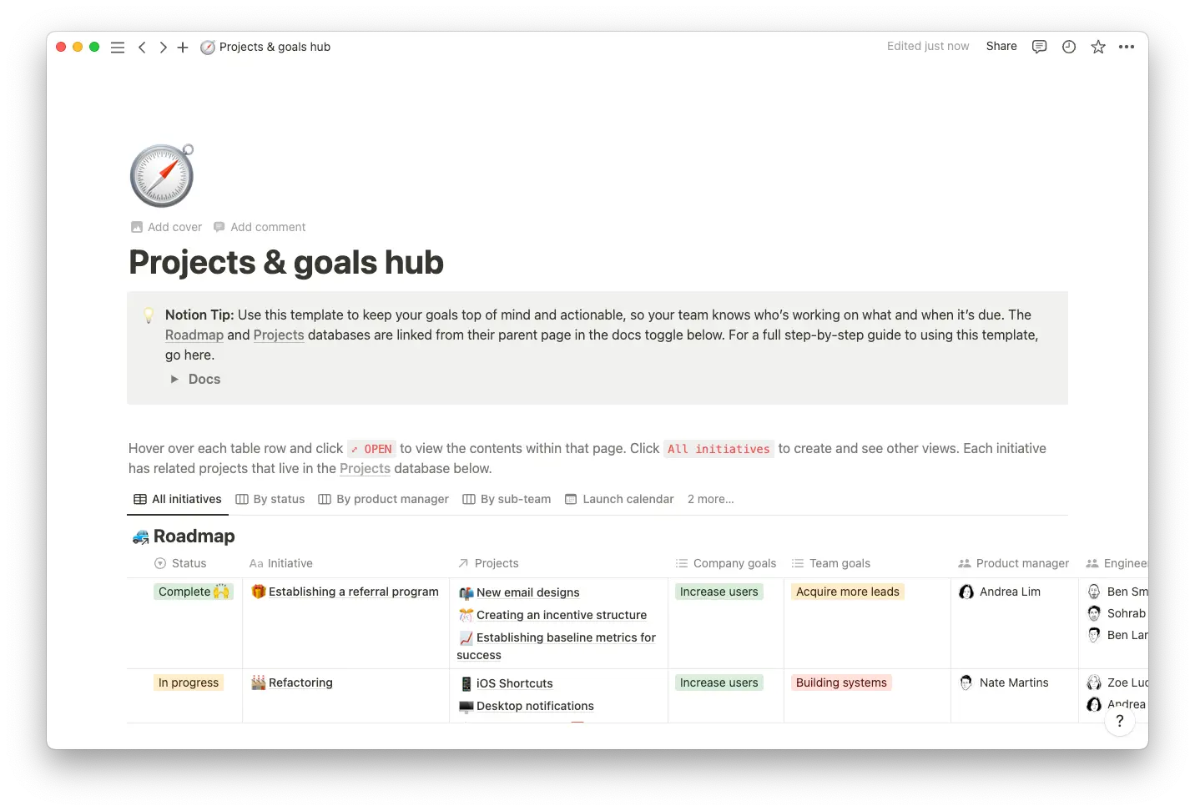Click Add cover above the title

tap(167, 227)
